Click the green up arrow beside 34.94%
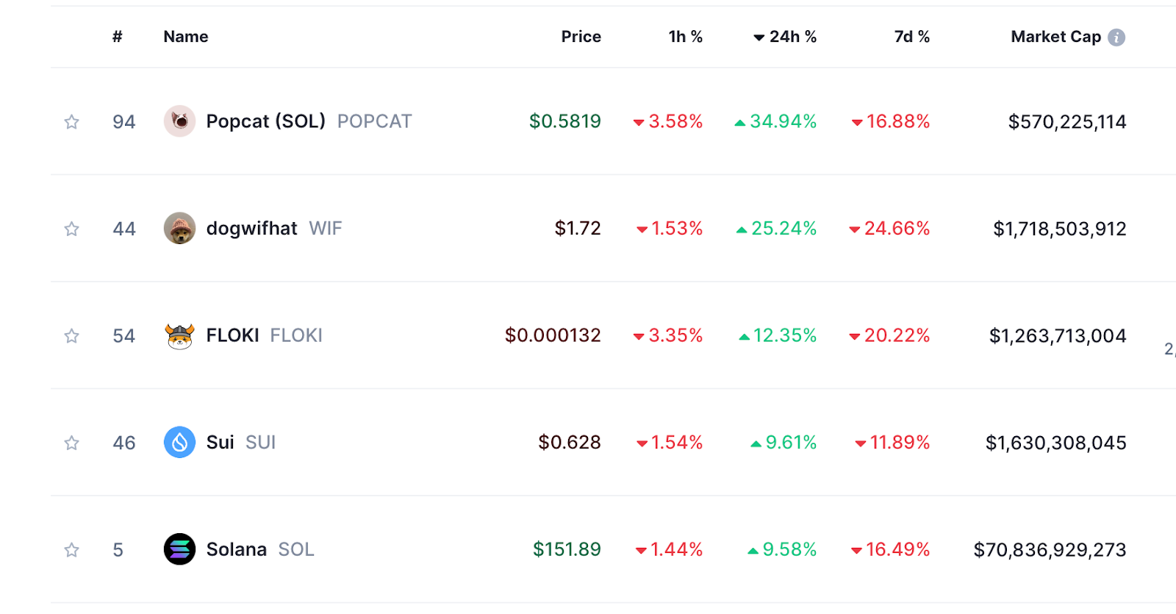This screenshot has height=614, width=1176. [x=740, y=122]
